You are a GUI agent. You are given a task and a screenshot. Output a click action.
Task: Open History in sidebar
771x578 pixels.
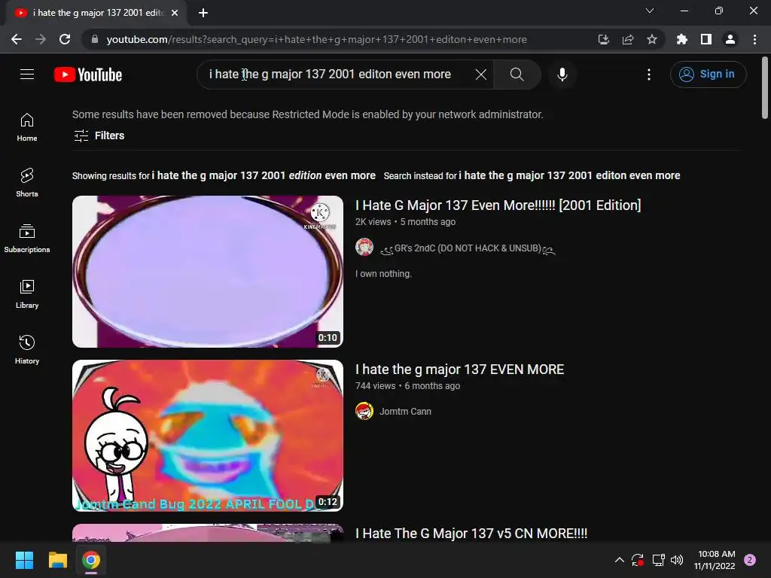point(27,349)
